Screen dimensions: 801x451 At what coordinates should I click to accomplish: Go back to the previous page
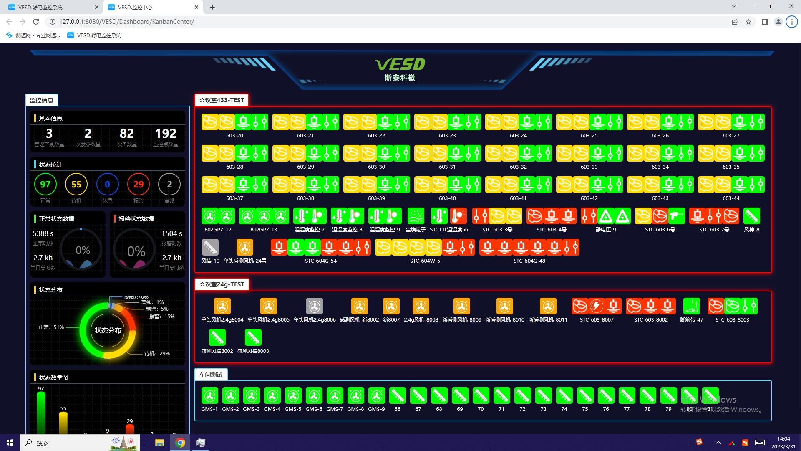coord(9,22)
